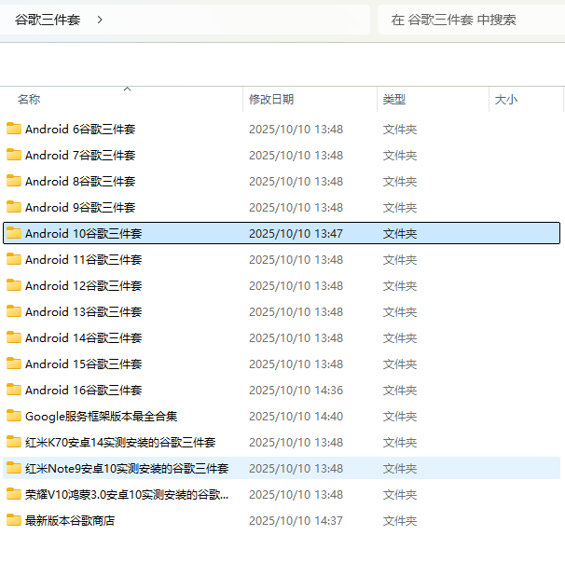This screenshot has width=565, height=563.
Task: Click the Android 11谷歌三件套 folder icon
Action: click(14, 259)
